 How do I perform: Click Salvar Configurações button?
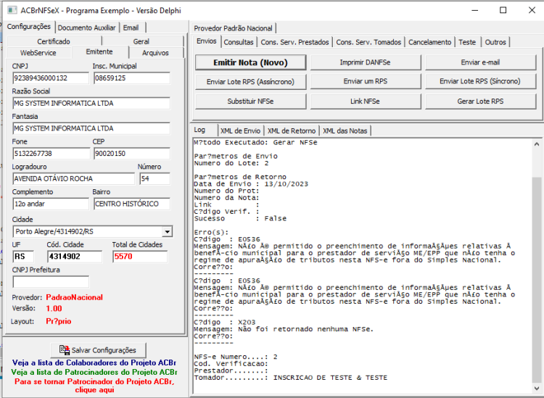click(98, 350)
